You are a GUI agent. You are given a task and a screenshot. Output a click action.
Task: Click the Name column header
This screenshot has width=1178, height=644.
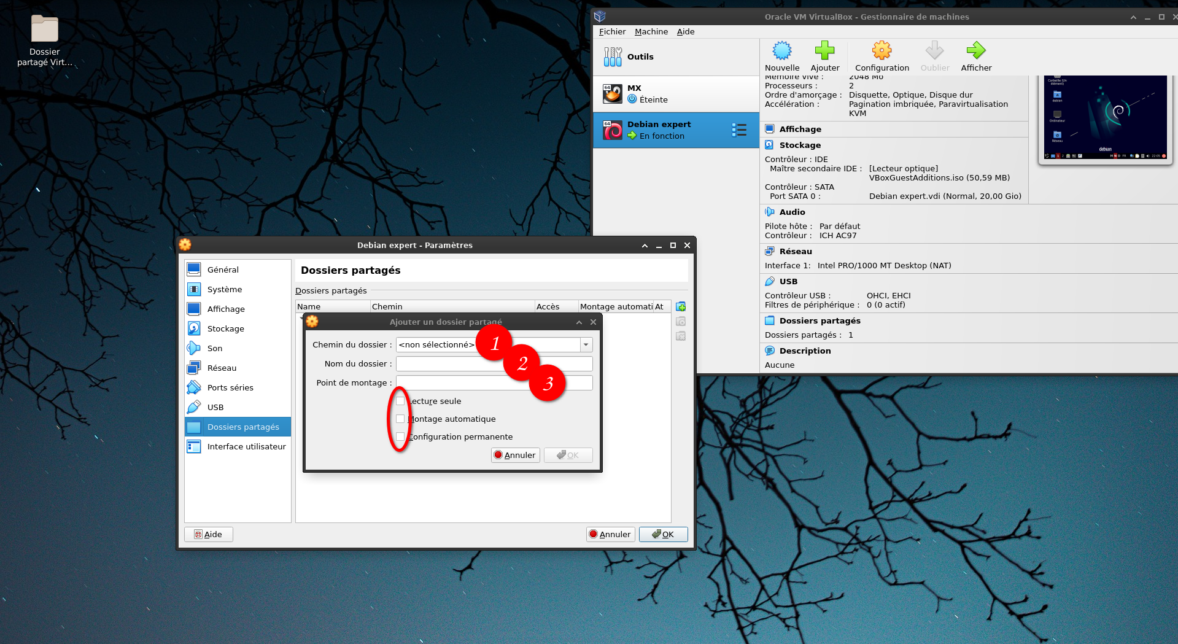point(333,306)
